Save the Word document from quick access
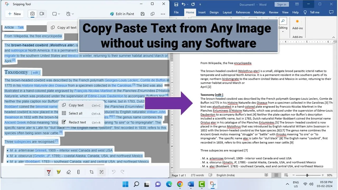338x190 pixels. point(176,4)
